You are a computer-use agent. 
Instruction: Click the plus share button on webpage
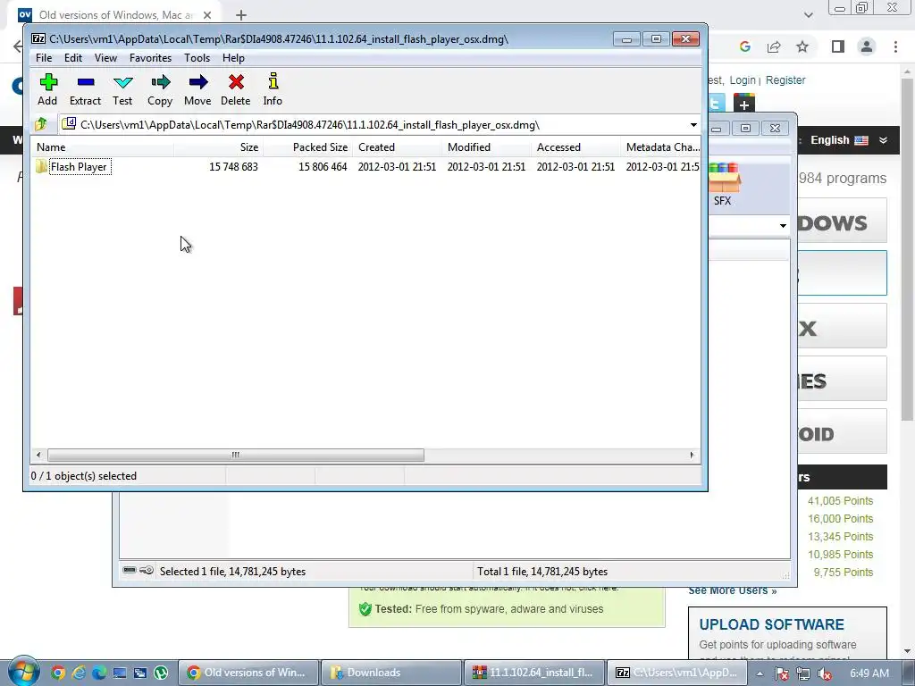[744, 104]
